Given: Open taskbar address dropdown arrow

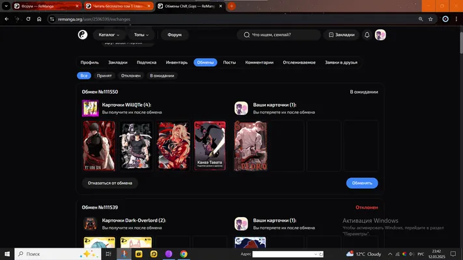Looking at the screenshot, I should [x=316, y=254].
